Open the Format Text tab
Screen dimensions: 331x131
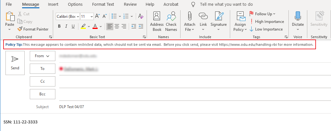tap(103, 4)
